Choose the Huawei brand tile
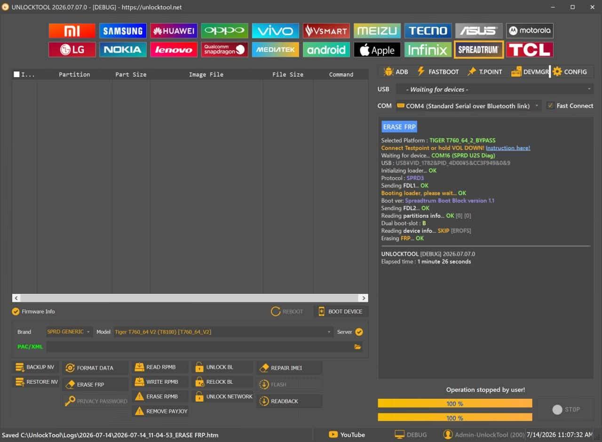 (174, 31)
